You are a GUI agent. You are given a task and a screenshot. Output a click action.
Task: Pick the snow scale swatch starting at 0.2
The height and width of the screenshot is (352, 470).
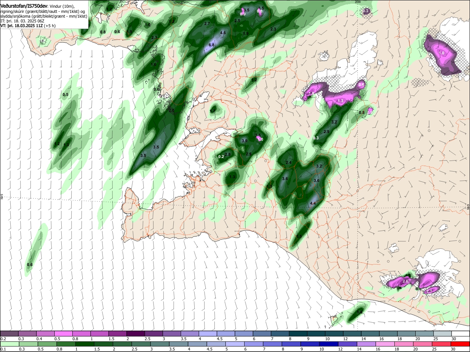[x=9, y=334]
